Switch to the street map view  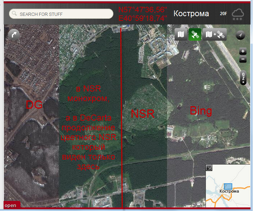181,35
